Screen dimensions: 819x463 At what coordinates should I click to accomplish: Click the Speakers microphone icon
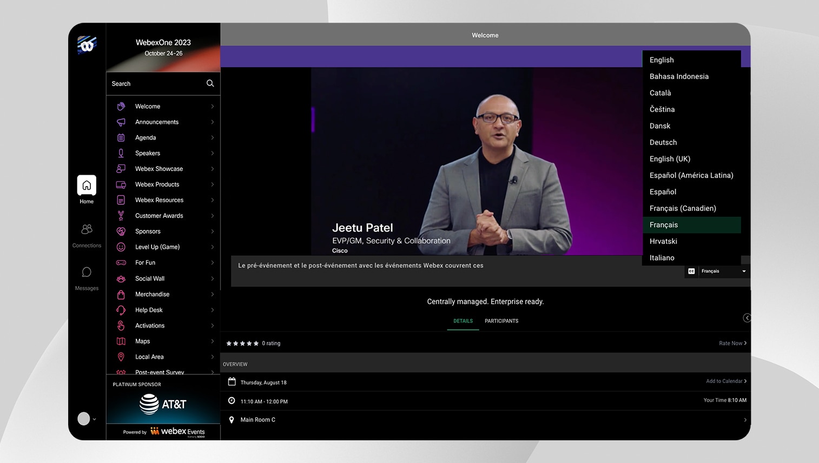coord(121,153)
